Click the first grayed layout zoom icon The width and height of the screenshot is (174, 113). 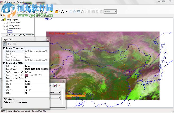click(93, 11)
